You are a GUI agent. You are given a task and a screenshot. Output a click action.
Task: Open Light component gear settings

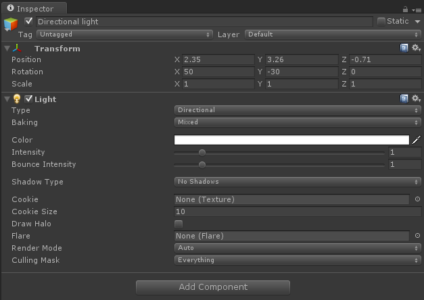[416, 99]
